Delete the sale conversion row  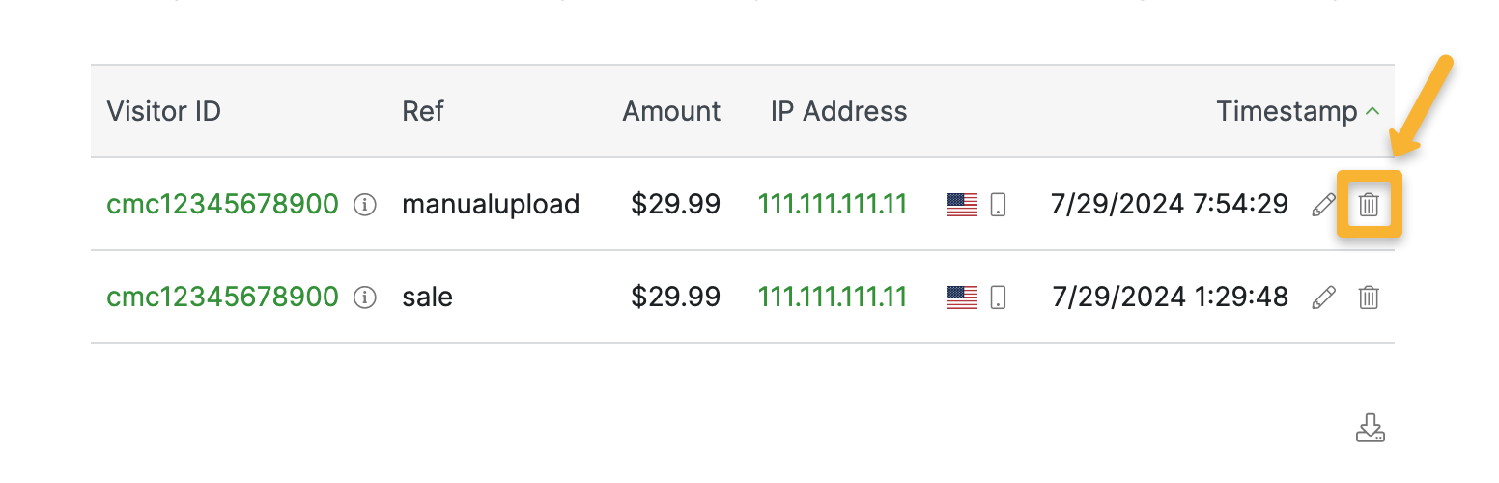pyautogui.click(x=1369, y=298)
